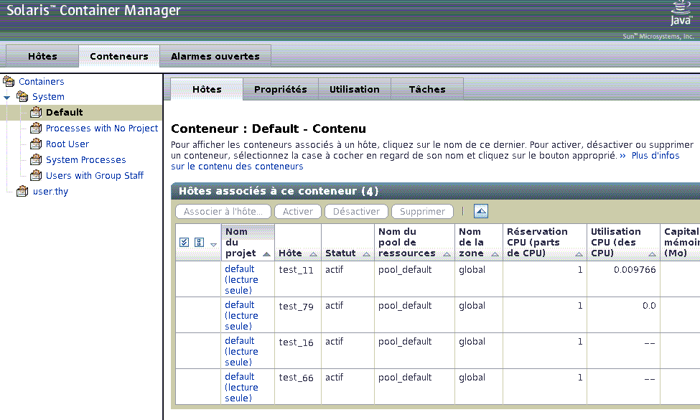Select System node label in tree
700x420 pixels.
coord(48,96)
